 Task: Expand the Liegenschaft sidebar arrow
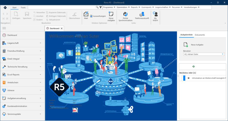pos(40,43)
